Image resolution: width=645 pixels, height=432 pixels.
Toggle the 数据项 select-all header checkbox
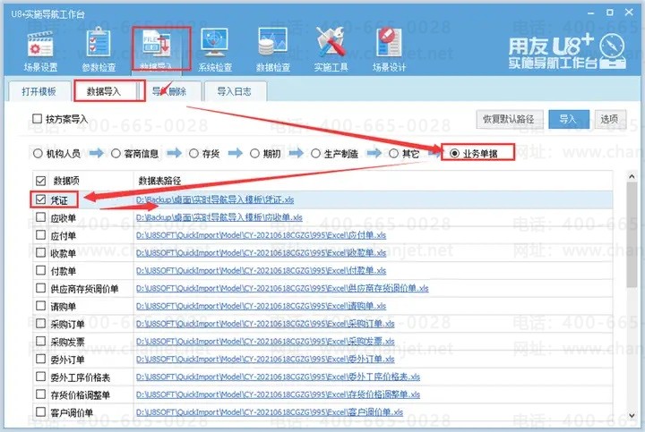click(40, 181)
